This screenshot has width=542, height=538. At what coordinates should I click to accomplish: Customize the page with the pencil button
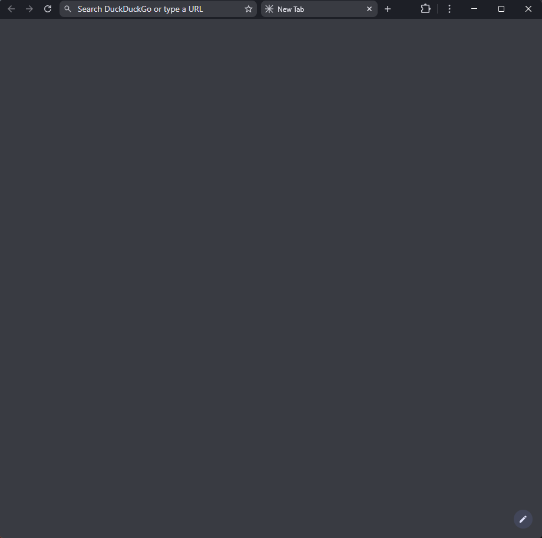click(x=523, y=519)
